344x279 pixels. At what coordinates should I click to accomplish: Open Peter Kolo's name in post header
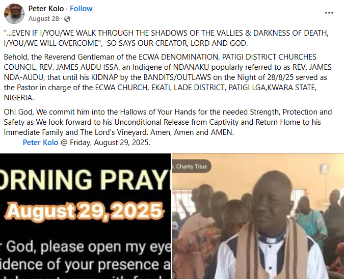(x=46, y=9)
